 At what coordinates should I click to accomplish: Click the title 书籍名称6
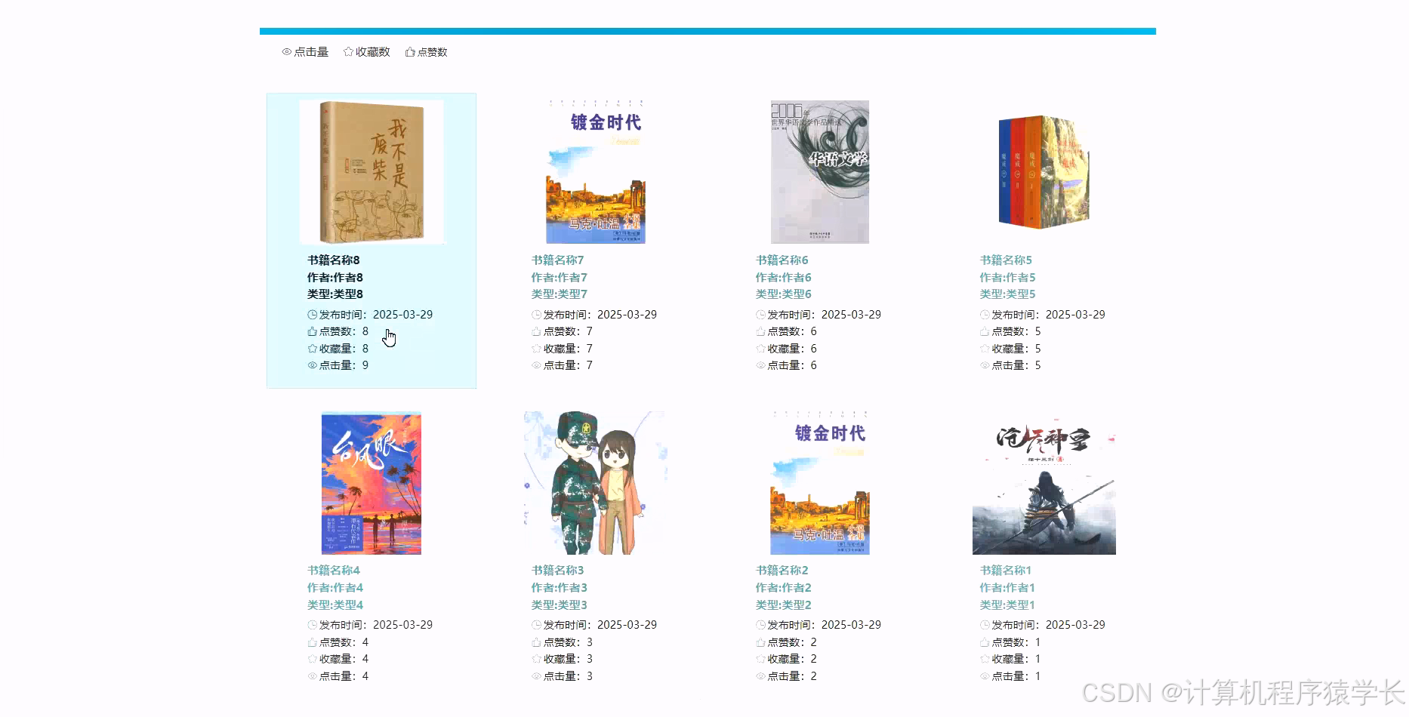pyautogui.click(x=782, y=260)
